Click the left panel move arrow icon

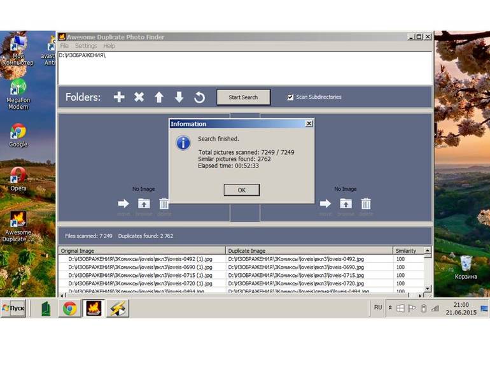[123, 204]
